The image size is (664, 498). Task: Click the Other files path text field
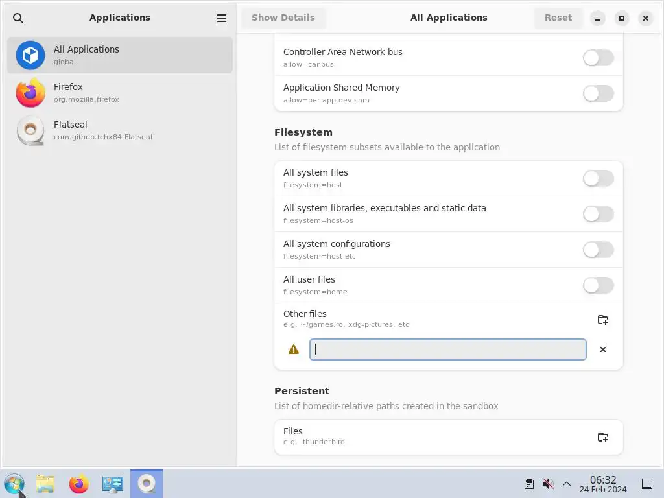coord(447,350)
